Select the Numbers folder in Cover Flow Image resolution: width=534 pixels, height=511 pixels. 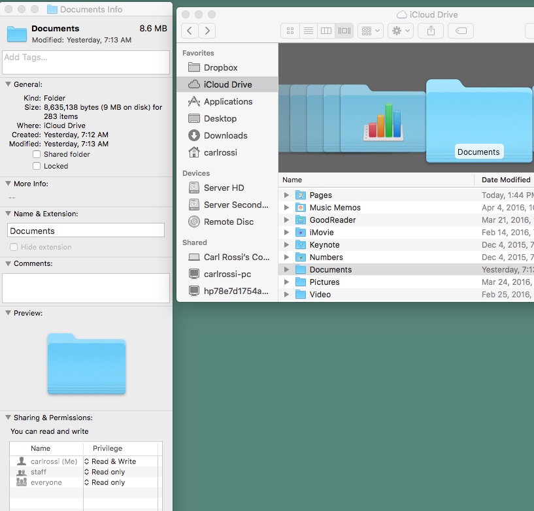pos(383,118)
